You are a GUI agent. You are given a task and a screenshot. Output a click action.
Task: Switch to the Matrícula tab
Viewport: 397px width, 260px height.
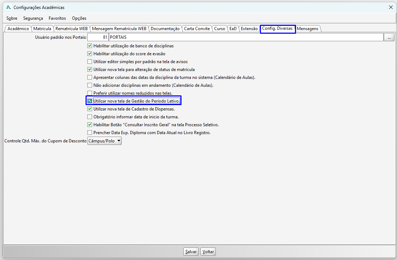pos(42,29)
